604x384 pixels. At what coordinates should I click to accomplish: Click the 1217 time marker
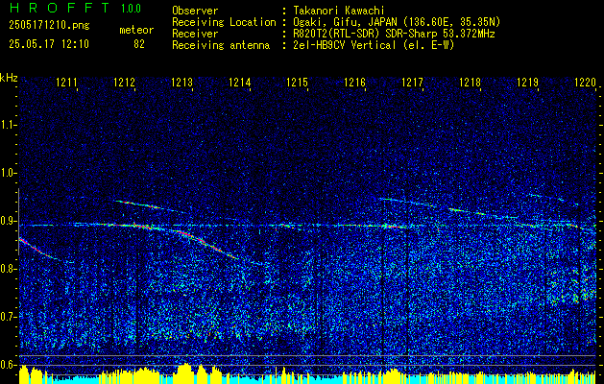[413, 82]
